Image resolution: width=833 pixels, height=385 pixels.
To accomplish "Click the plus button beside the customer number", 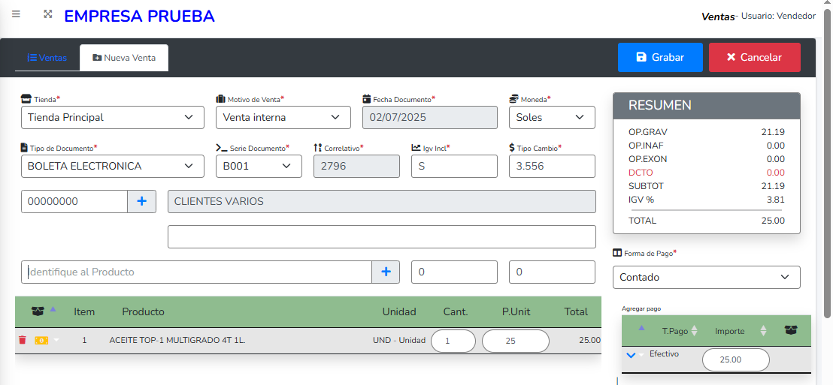I will pyautogui.click(x=141, y=201).
